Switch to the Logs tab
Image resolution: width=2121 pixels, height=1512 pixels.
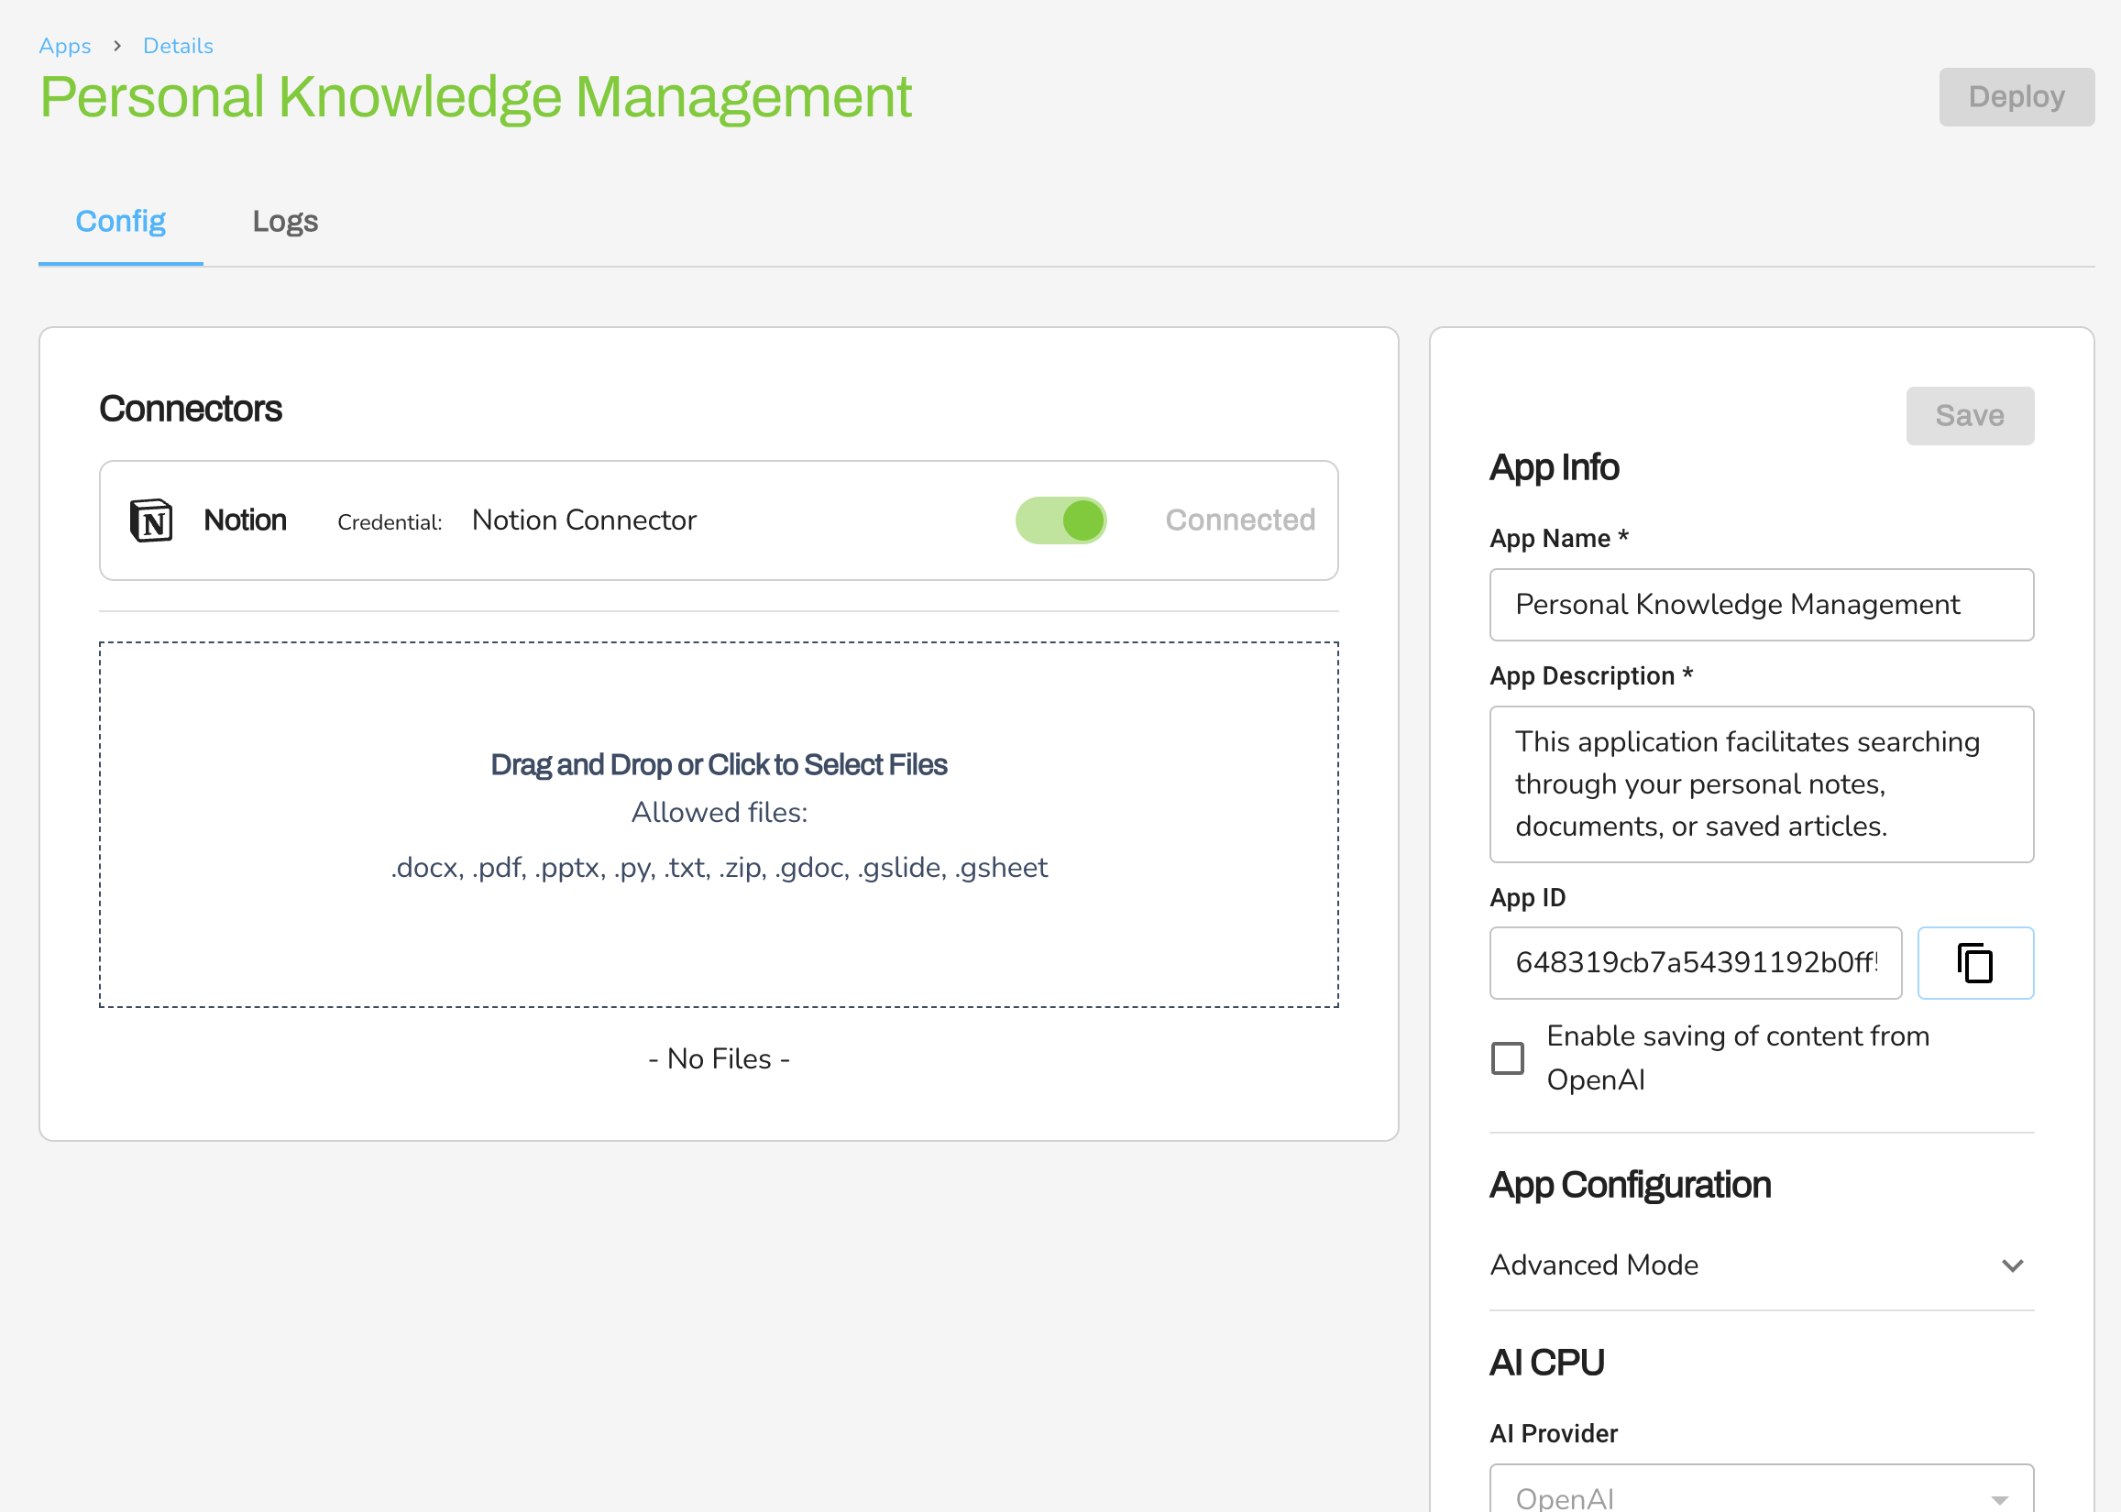point(285,222)
